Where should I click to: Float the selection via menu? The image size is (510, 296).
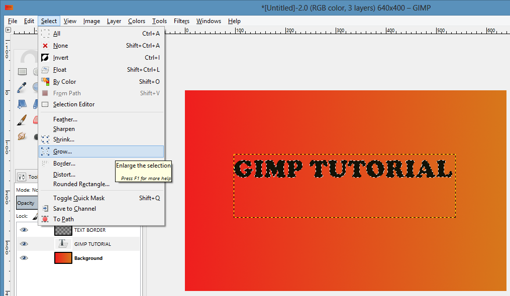click(x=101, y=70)
